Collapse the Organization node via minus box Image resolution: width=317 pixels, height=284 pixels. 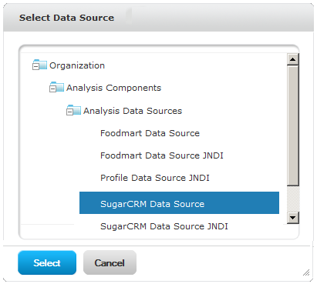point(35,67)
